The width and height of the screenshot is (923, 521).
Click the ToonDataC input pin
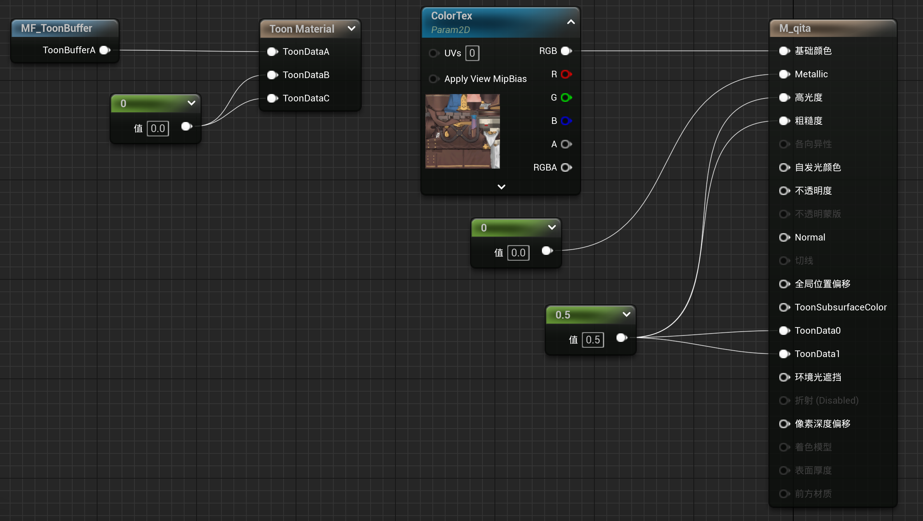tap(272, 98)
